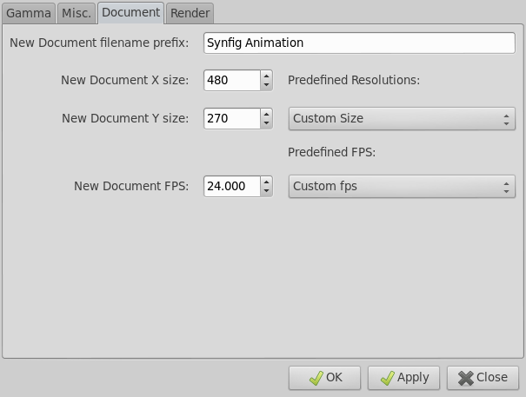Viewport: 526px width, 397px height.
Task: Open the Custom Size resolutions dropdown
Action: click(402, 119)
